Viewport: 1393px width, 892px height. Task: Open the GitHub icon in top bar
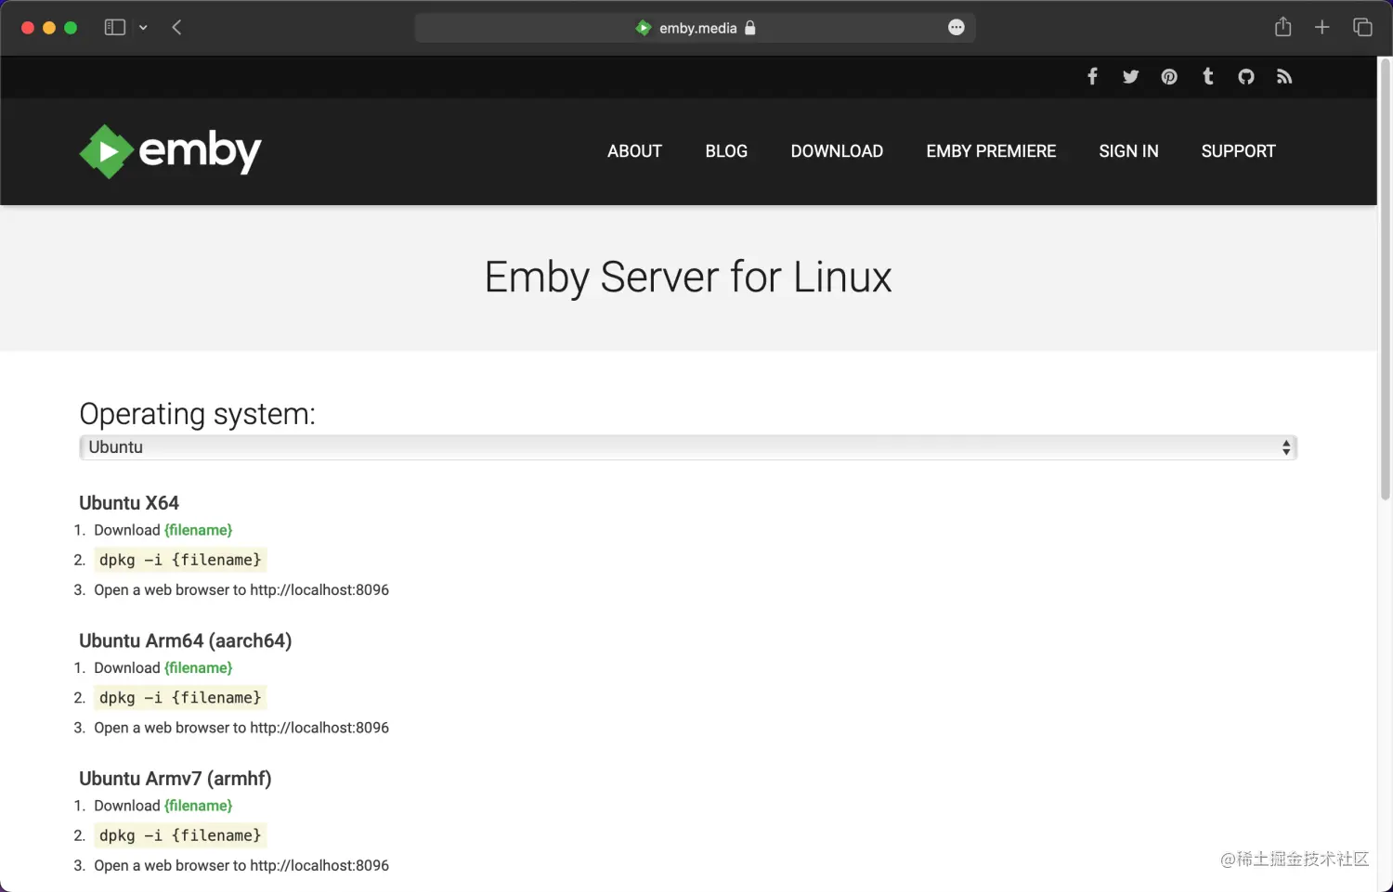(1246, 76)
